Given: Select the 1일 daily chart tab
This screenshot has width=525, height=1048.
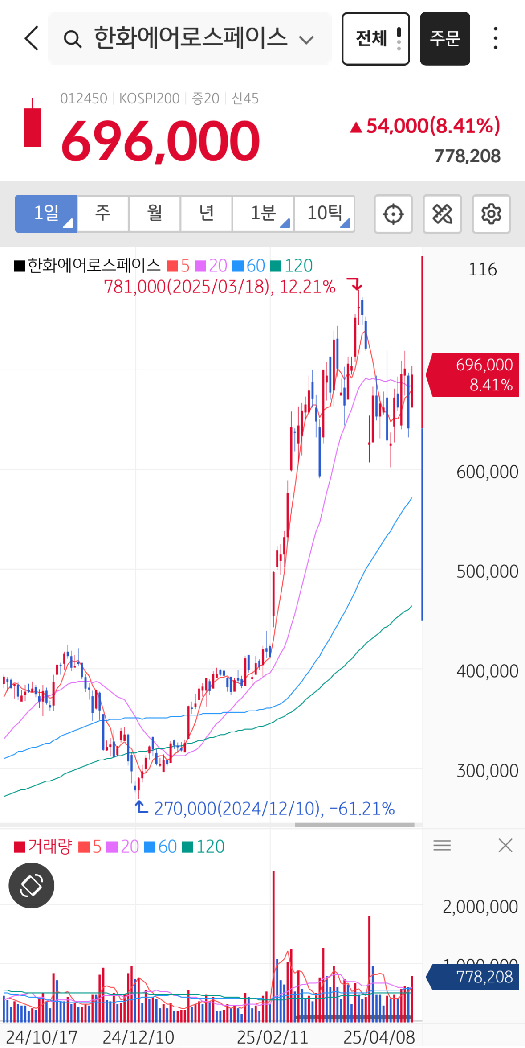Looking at the screenshot, I should pyautogui.click(x=46, y=214).
